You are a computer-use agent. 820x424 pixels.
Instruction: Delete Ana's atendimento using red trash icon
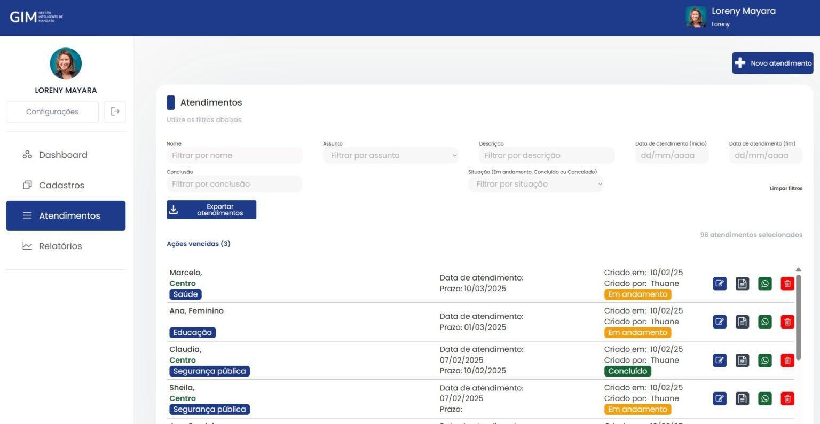[787, 322]
